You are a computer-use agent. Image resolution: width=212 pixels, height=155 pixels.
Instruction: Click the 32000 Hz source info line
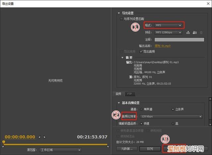(152, 84)
